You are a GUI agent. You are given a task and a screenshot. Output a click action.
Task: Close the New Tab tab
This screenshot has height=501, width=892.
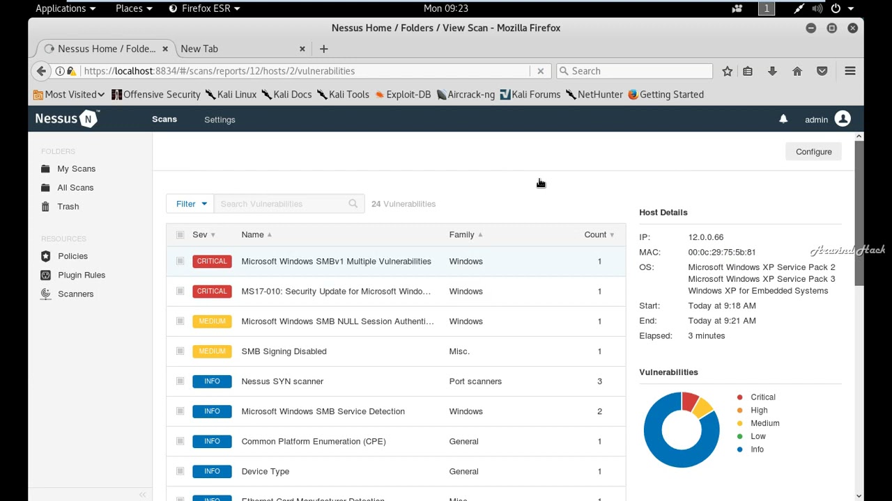302,49
